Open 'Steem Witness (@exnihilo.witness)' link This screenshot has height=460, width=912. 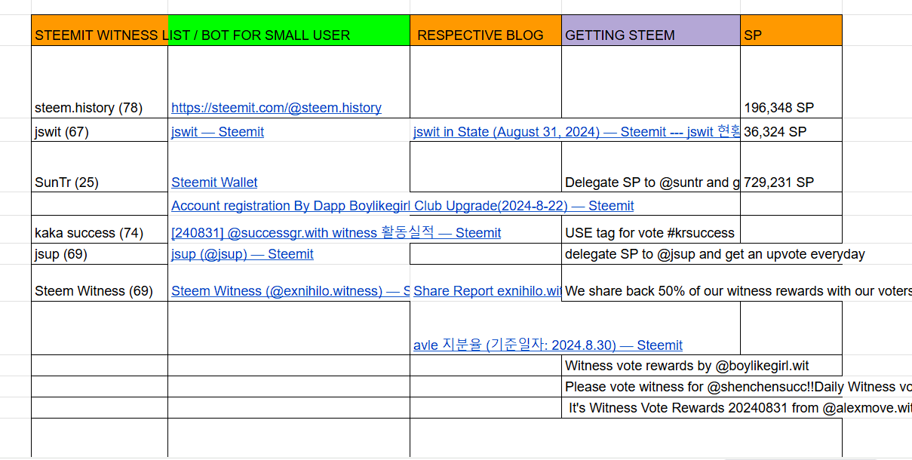290,291
